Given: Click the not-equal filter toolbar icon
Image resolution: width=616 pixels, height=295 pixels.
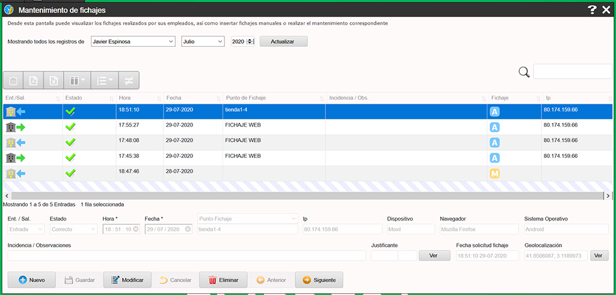Looking at the screenshot, I should pyautogui.click(x=129, y=81).
